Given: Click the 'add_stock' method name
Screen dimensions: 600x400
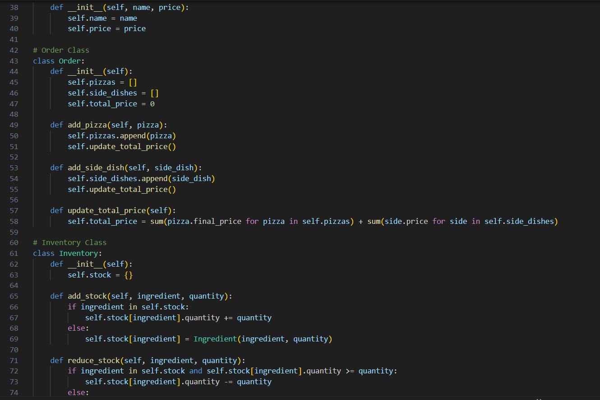Looking at the screenshot, I should (87, 296).
